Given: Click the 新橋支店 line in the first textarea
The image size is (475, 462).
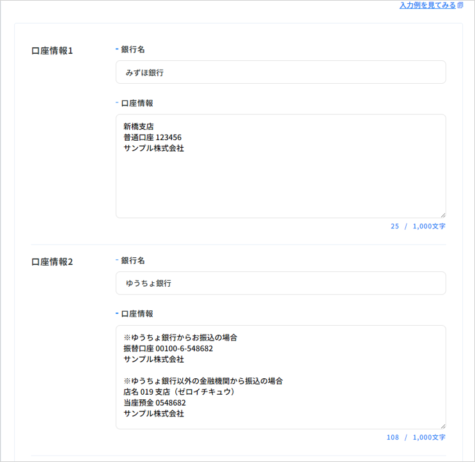Looking at the screenshot, I should tap(139, 126).
